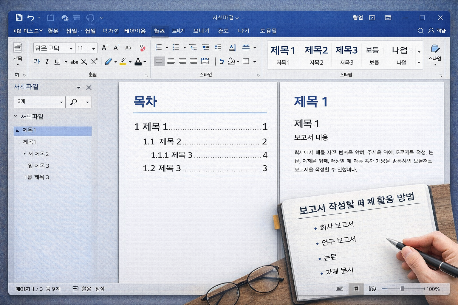
Task: Toggle superscript formatting
Action: point(94,62)
